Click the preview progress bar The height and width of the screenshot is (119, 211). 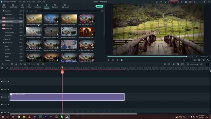(x=149, y=57)
